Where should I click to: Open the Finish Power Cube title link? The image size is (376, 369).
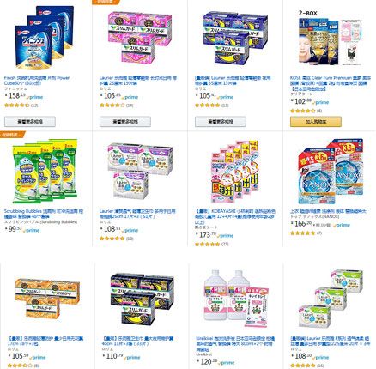click(37, 81)
